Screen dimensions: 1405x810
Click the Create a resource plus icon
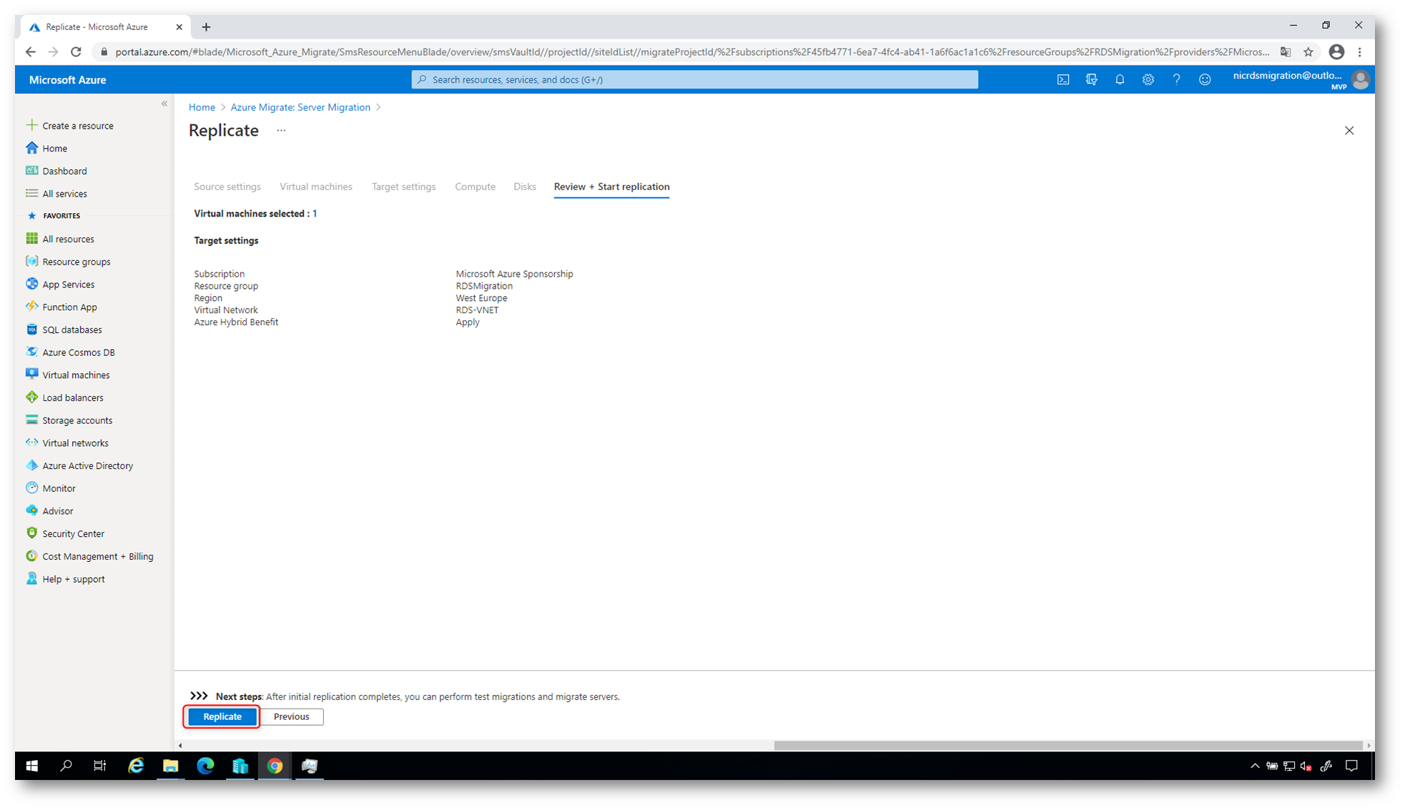point(31,125)
